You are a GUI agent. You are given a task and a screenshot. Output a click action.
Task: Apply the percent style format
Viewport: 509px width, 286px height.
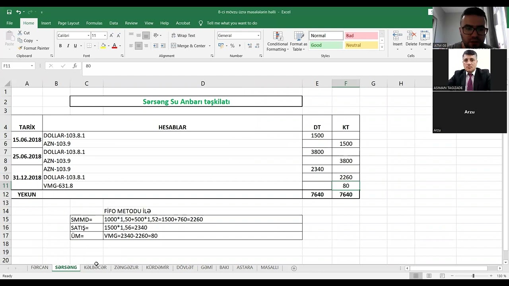click(x=232, y=46)
